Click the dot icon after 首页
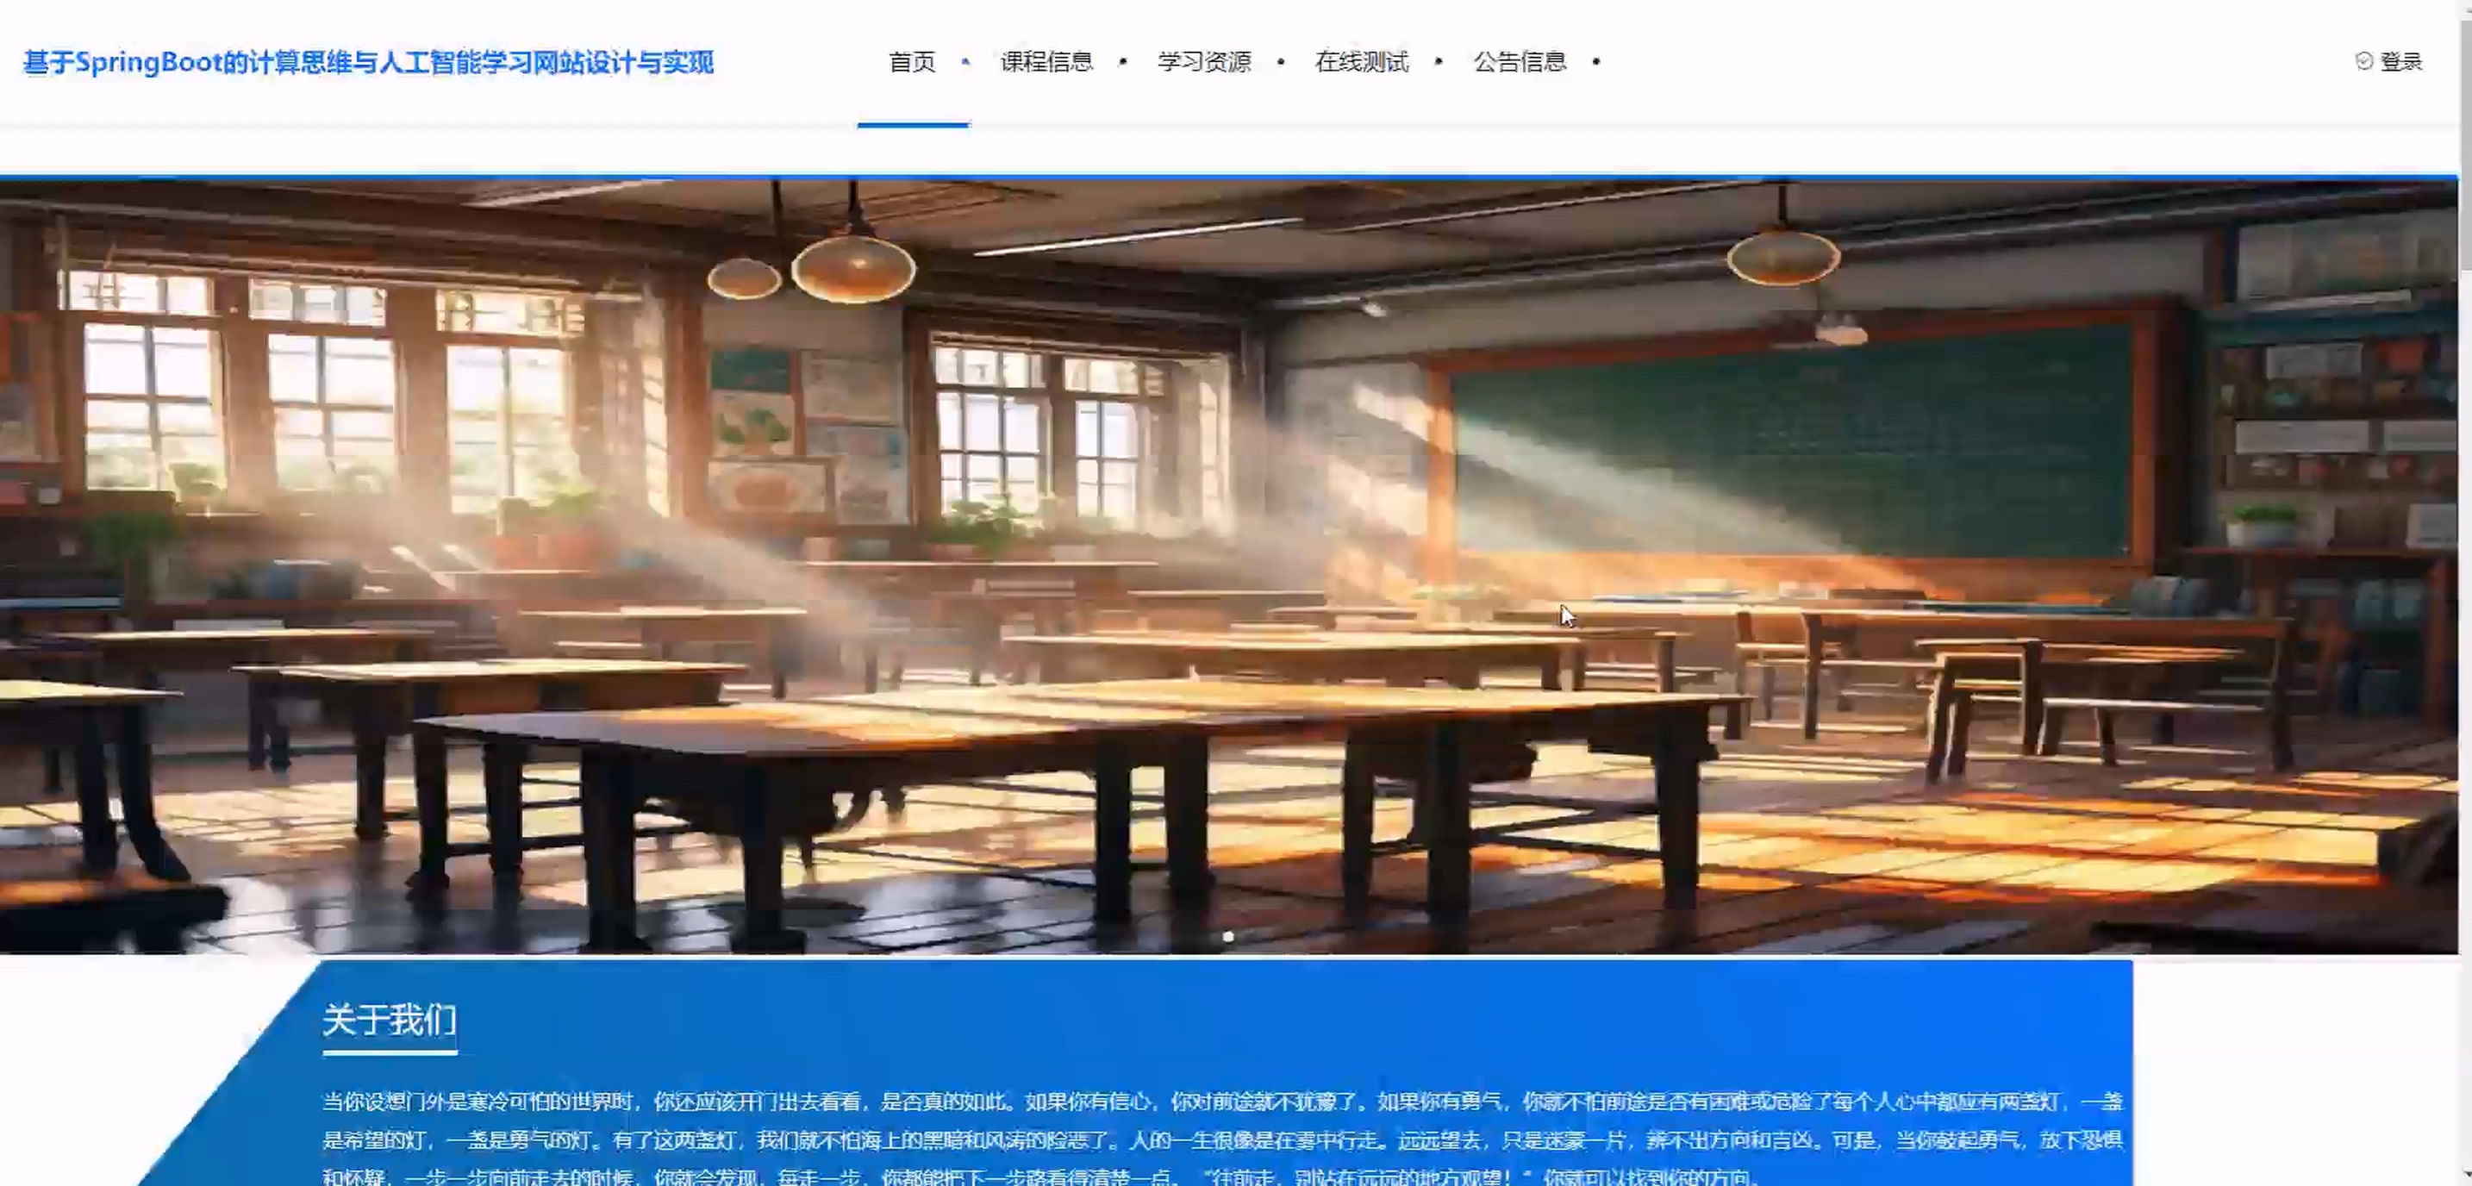 coord(965,61)
